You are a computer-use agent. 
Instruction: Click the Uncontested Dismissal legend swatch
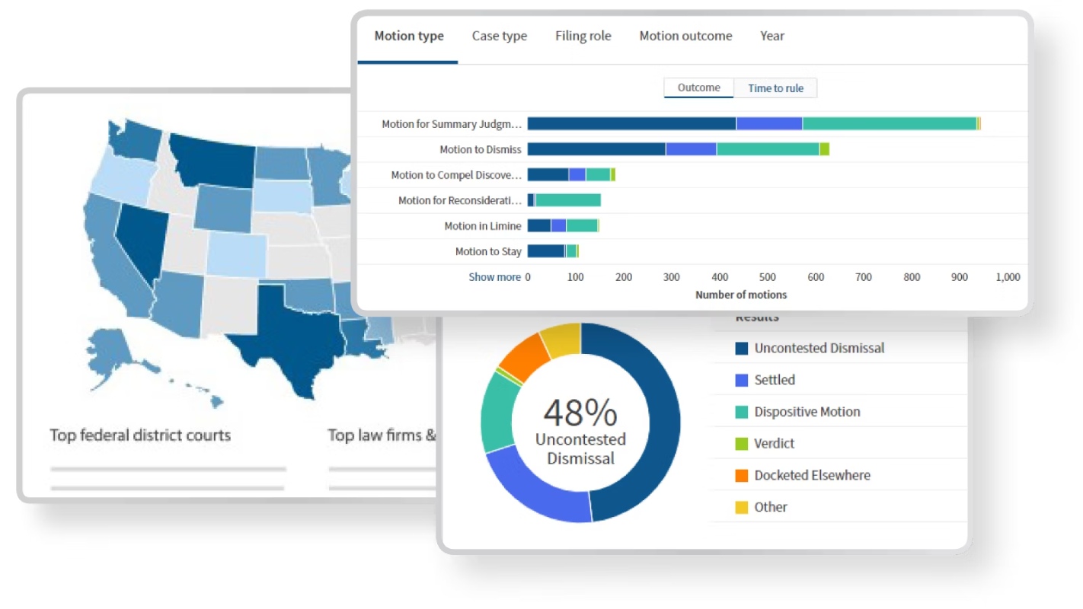coord(742,349)
